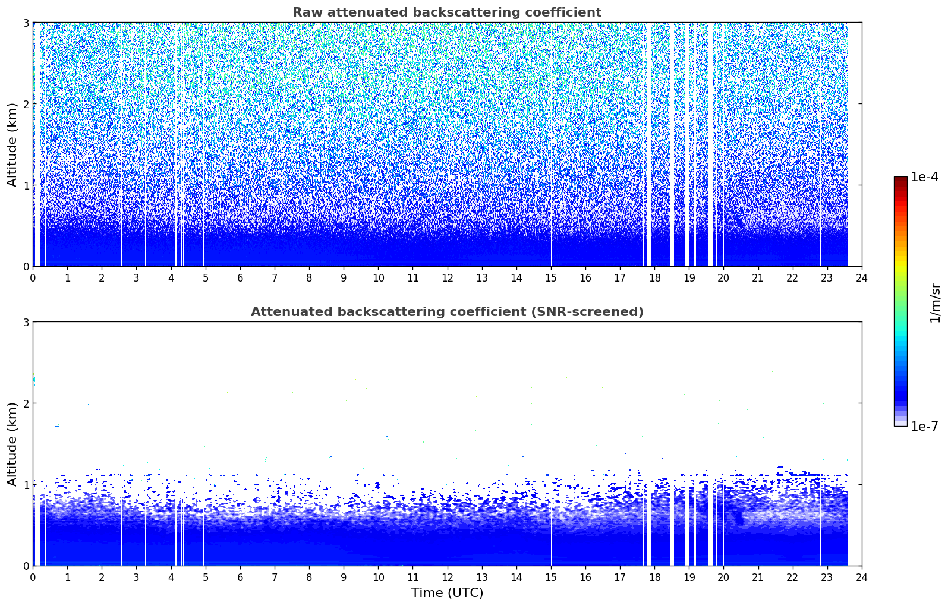This screenshot has width=948, height=606.
Task: Select the 'Altitude (km)' label of the SNR-screened plot
Action: click(12, 444)
